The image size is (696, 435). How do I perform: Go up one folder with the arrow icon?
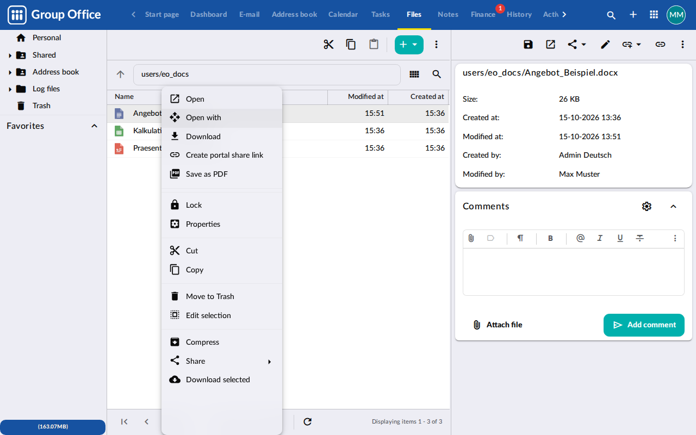click(121, 74)
